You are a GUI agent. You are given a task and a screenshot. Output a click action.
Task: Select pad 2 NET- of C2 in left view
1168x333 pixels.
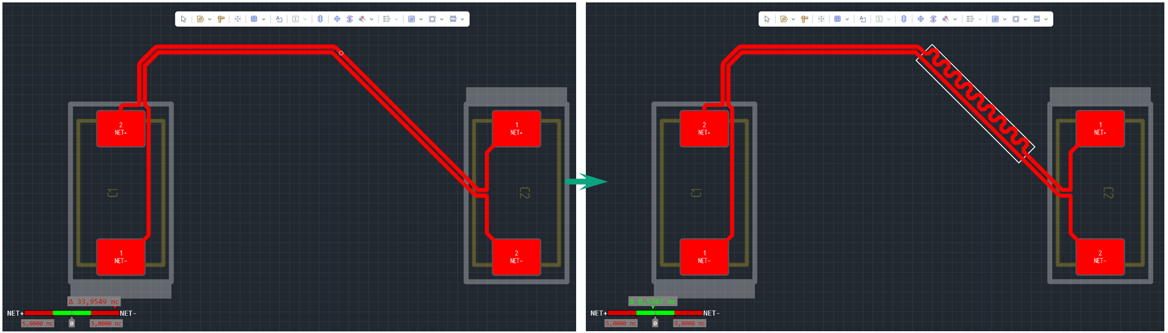tap(516, 257)
